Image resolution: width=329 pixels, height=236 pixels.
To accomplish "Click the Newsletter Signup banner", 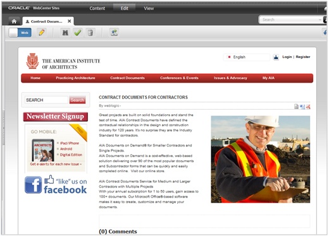I will 56,117.
